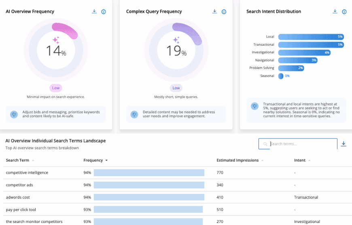
Task: Sort table by Search Term column
Action: [x=20, y=160]
